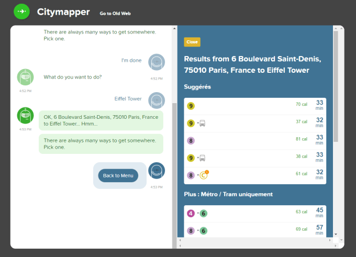Click the Plus : Métro / Tram uniquement heading

(228, 194)
